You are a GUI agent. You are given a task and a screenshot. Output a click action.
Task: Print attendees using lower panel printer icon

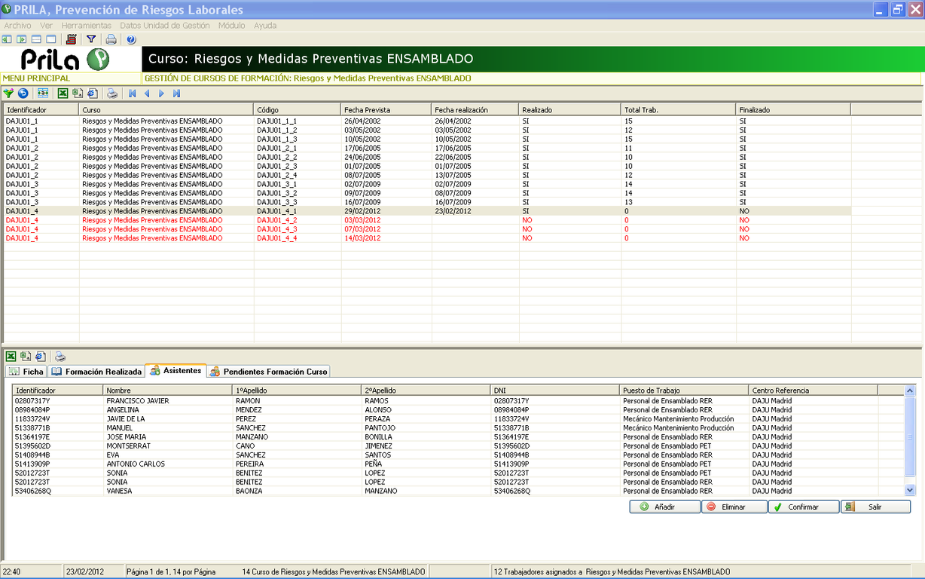[60, 357]
